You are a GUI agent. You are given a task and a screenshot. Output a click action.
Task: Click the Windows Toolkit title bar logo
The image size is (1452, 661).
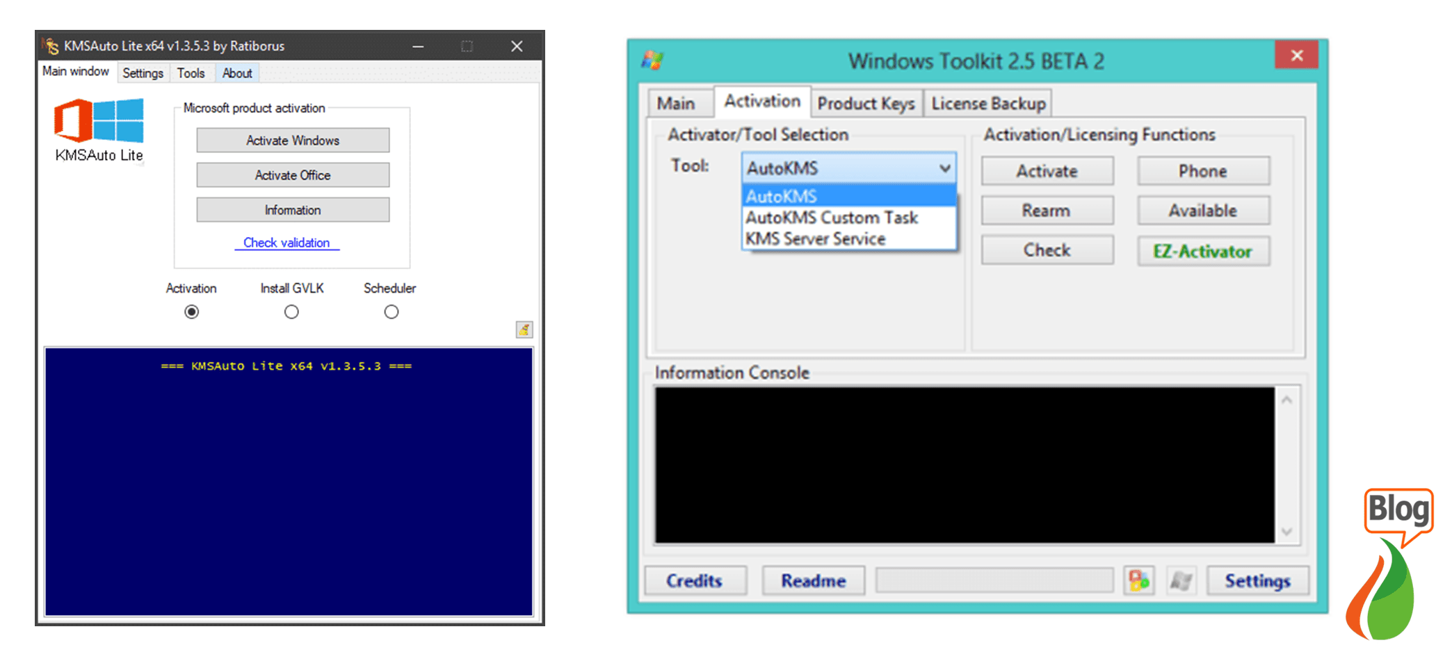(x=652, y=60)
